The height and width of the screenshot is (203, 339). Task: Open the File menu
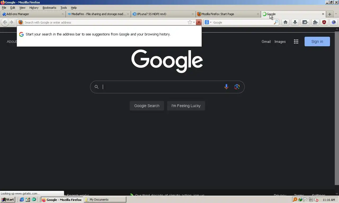pos(4,8)
